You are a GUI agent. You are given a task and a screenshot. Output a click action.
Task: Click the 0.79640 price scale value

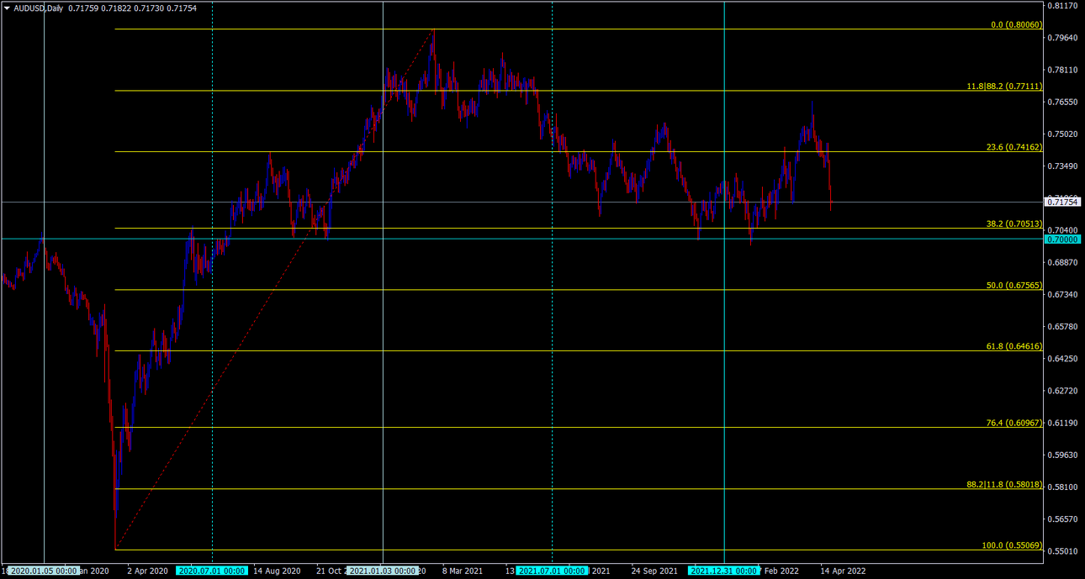(1062, 38)
